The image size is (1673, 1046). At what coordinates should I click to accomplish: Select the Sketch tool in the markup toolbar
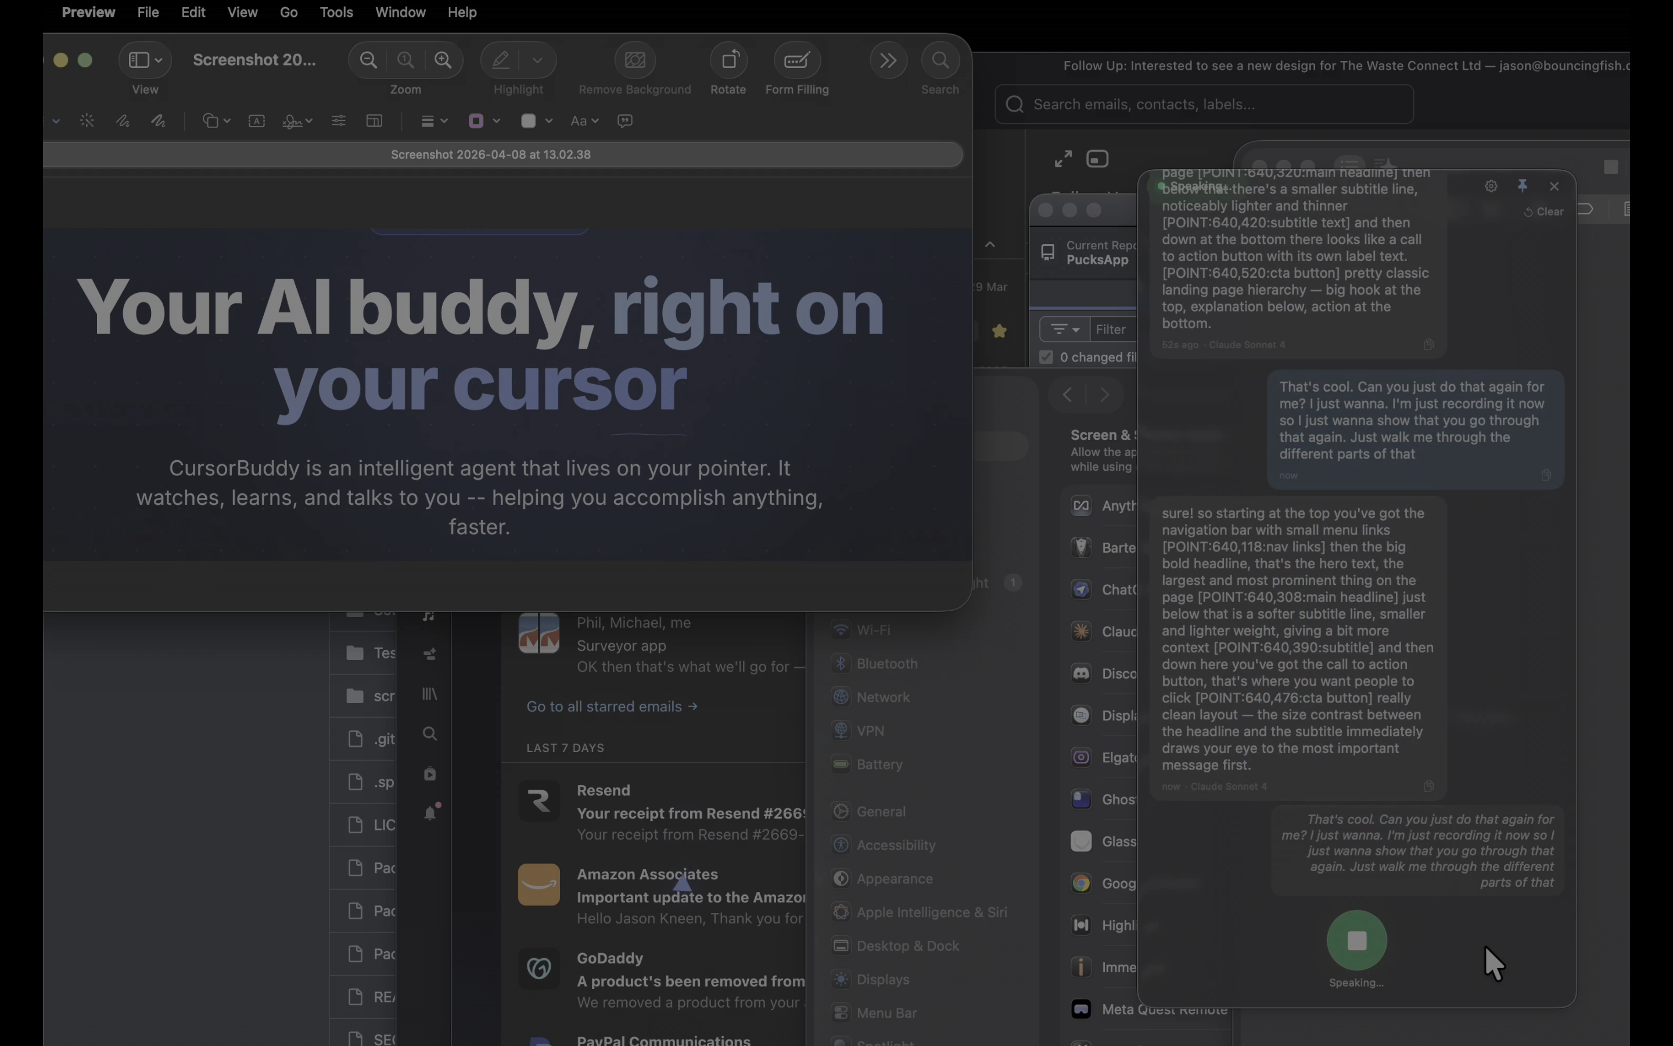point(123,120)
